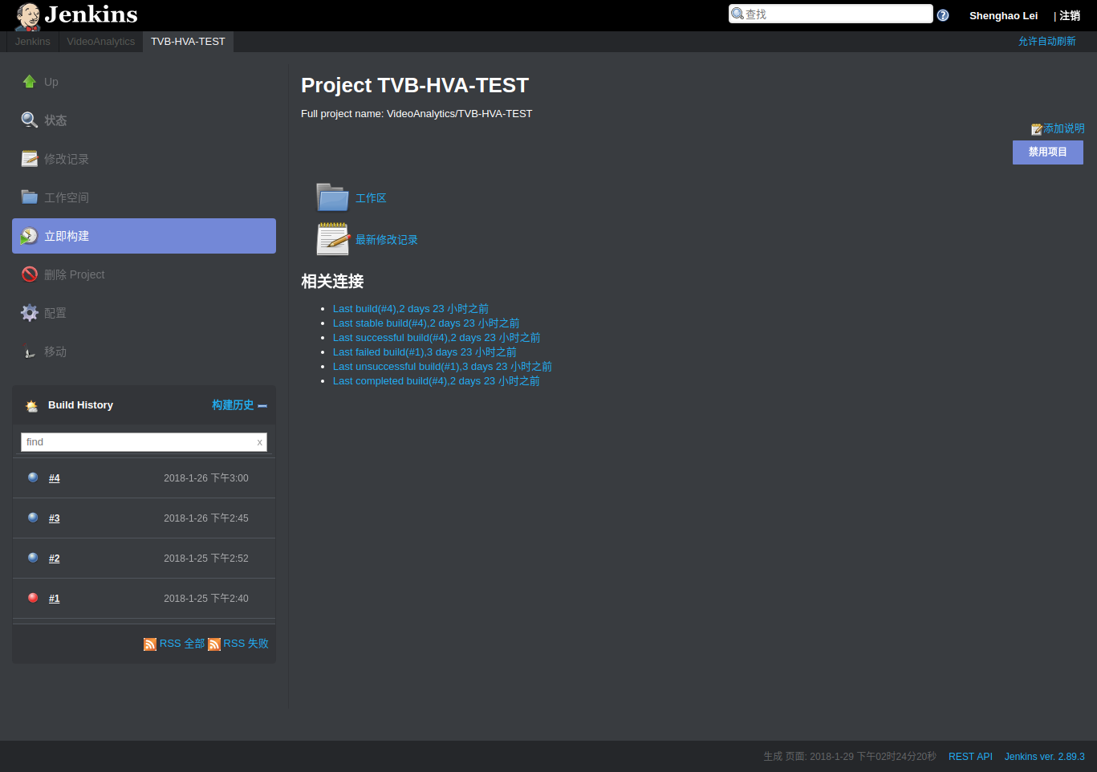This screenshot has width=1097, height=772.
Task: Click the blue status ball for build #3
Action: point(33,518)
